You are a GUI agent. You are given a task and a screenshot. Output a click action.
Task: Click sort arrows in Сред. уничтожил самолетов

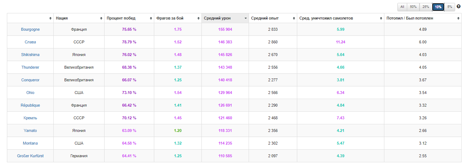(381, 18)
